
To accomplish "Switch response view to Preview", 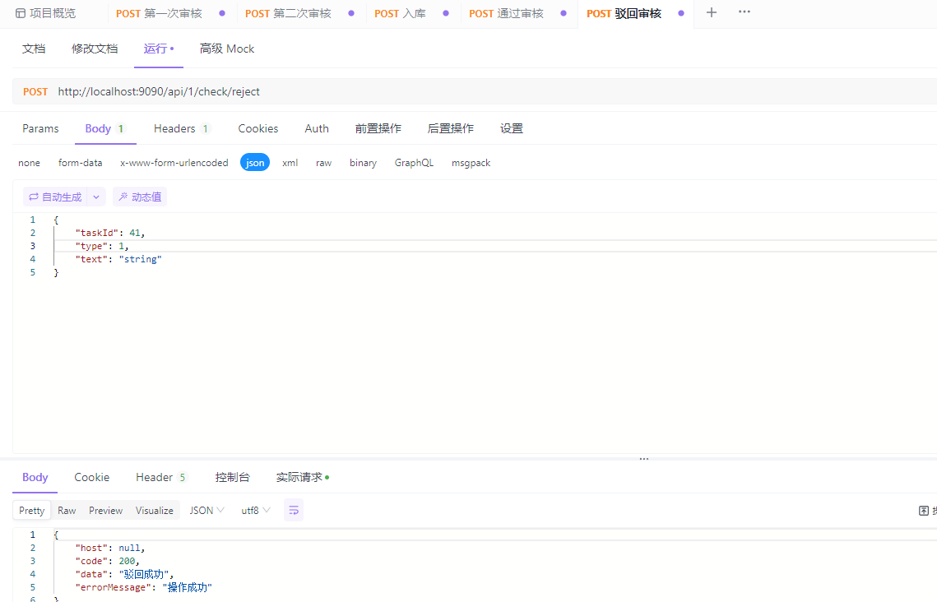I will pyautogui.click(x=105, y=510).
